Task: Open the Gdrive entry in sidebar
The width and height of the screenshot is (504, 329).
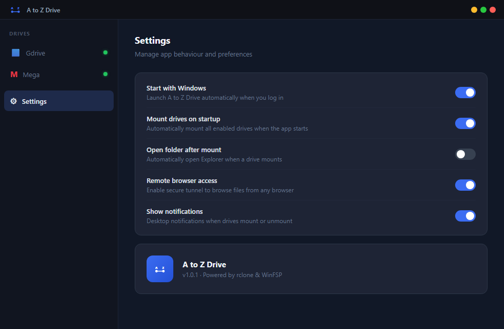Action: [59, 52]
